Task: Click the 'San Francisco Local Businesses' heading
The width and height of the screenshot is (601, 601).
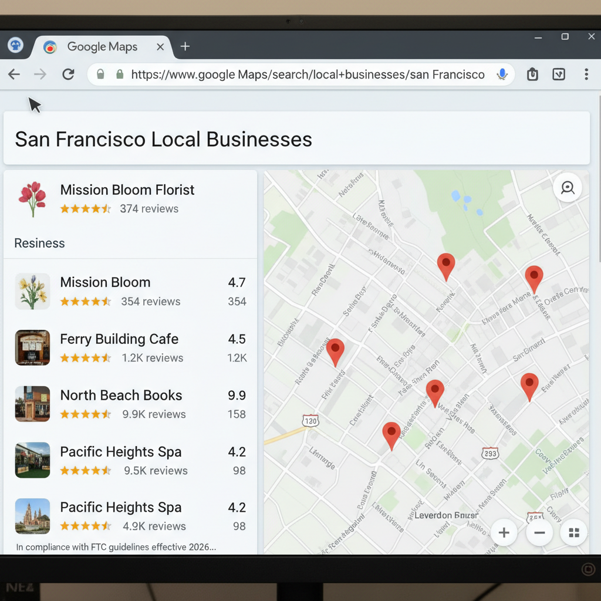Action: (x=163, y=139)
